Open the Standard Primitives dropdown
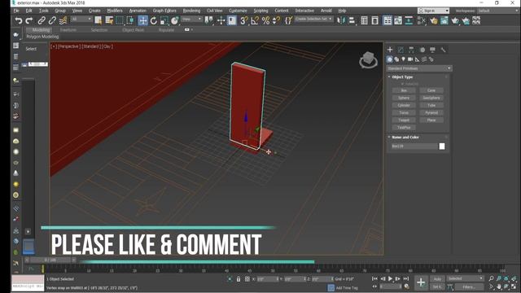 [419, 68]
